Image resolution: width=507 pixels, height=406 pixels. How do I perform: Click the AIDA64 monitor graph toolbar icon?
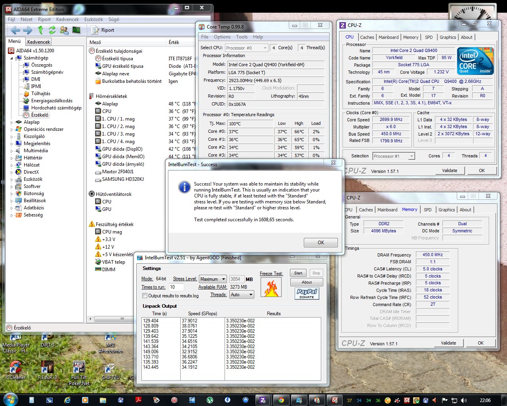point(76,30)
